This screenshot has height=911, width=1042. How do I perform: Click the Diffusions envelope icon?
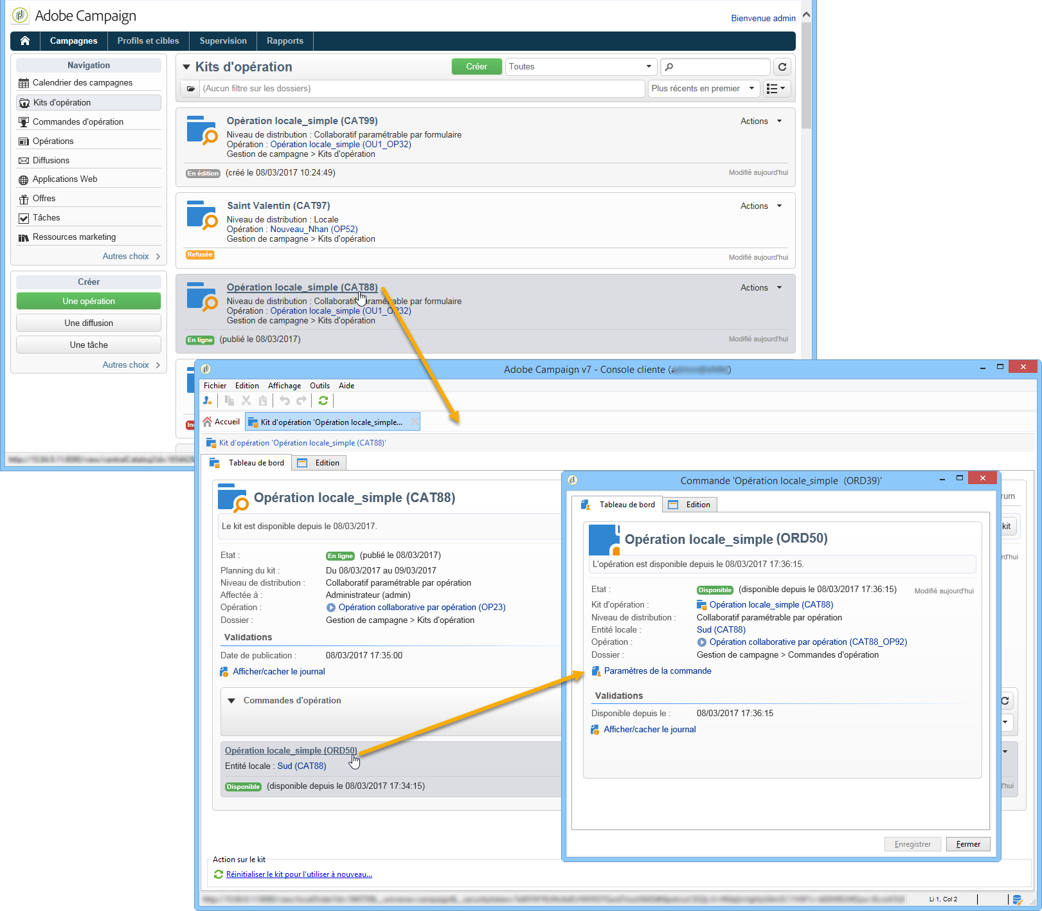click(x=24, y=161)
